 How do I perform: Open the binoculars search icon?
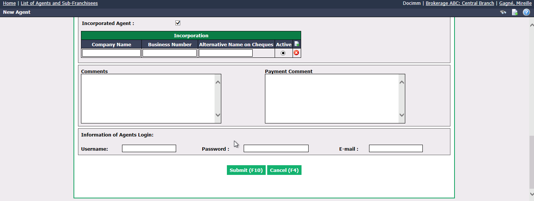coord(503,12)
